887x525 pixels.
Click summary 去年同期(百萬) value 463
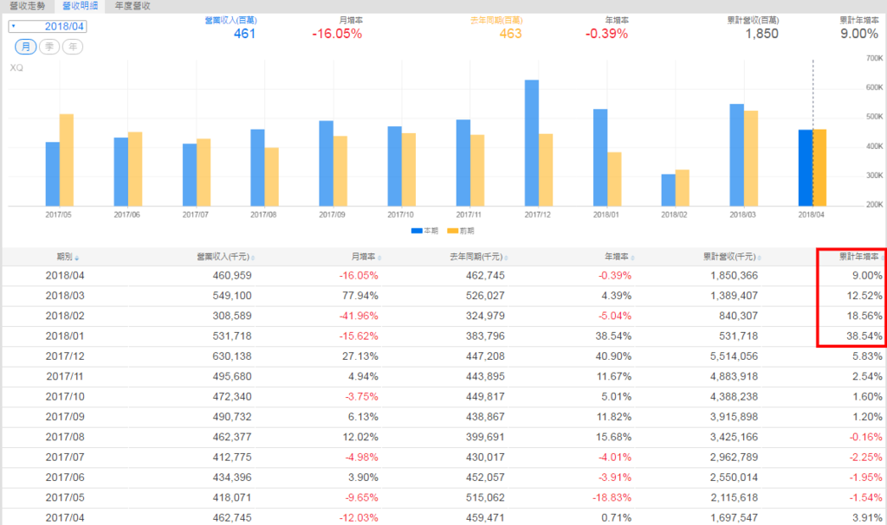coord(510,34)
